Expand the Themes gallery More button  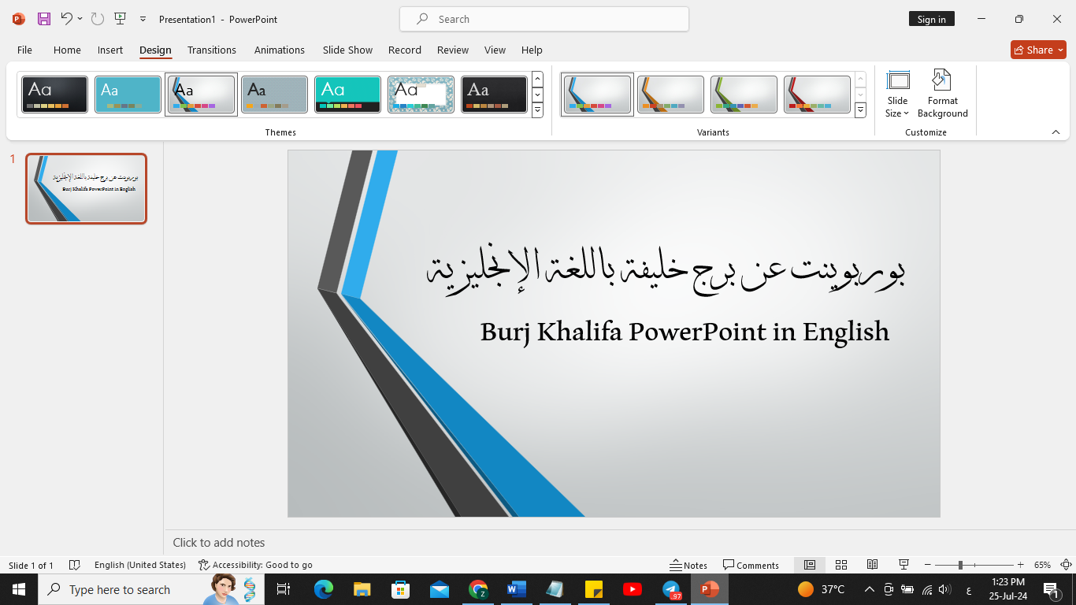pos(538,110)
